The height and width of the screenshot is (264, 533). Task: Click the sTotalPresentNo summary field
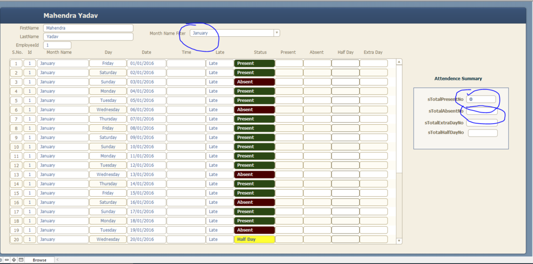click(x=481, y=99)
